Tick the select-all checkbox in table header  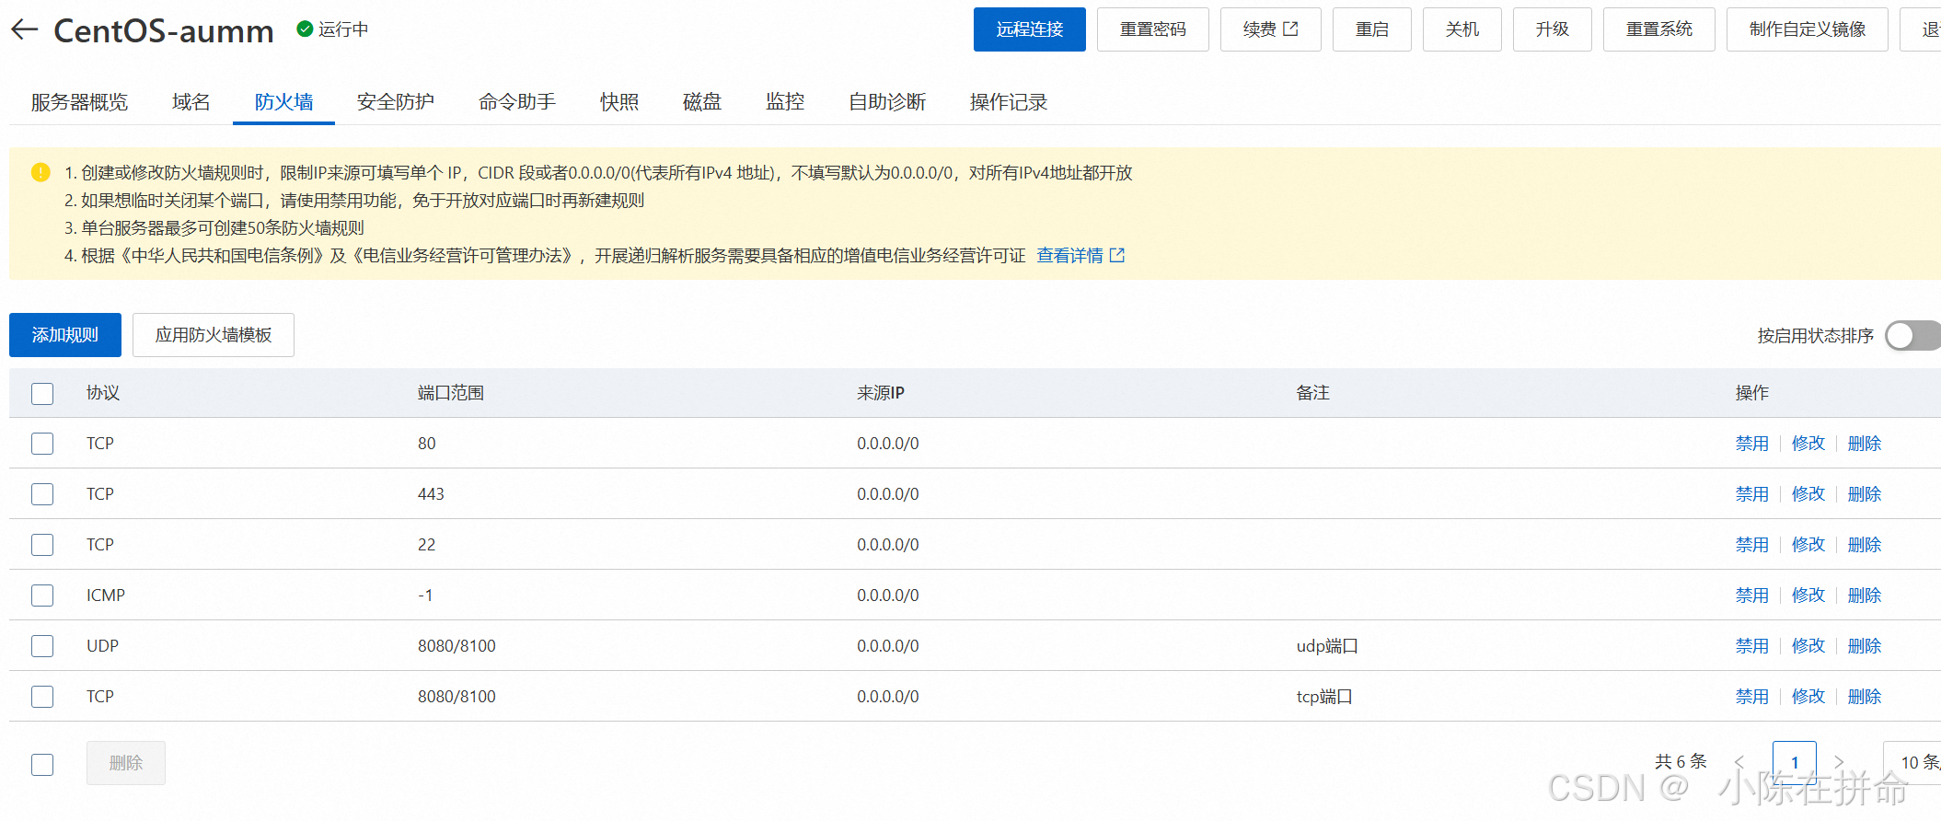pos(42,394)
